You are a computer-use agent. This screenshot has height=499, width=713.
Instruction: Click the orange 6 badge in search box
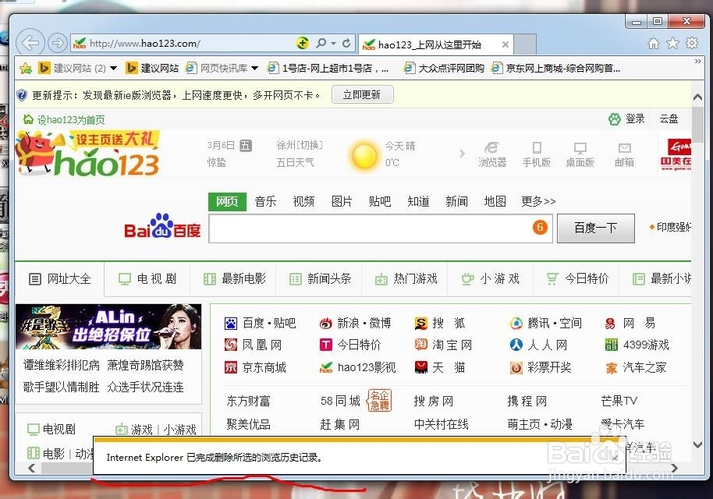(x=540, y=227)
